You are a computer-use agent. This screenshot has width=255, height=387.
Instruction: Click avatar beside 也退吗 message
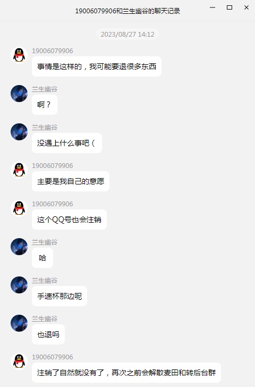click(19, 323)
